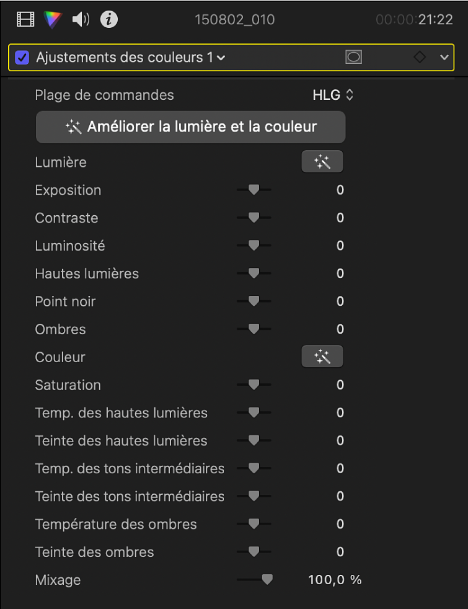468x609 pixels.
Task: Click the auto-enhance wand next to Lumière
Action: point(322,161)
